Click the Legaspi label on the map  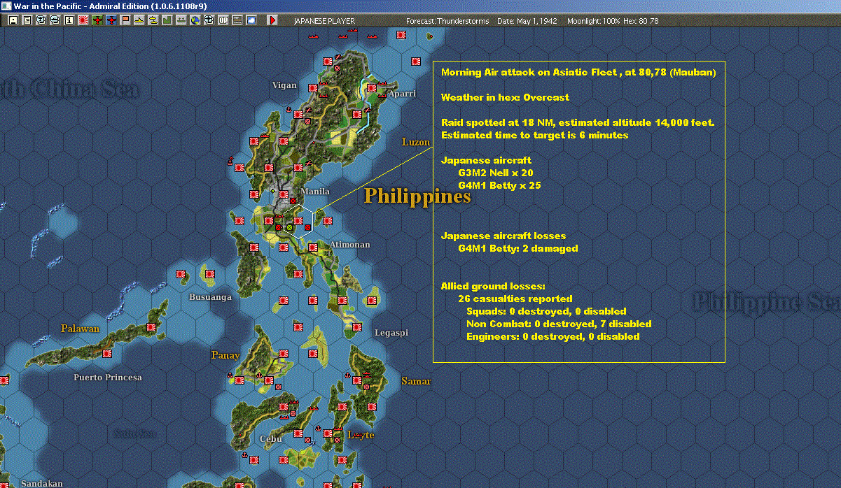[391, 333]
